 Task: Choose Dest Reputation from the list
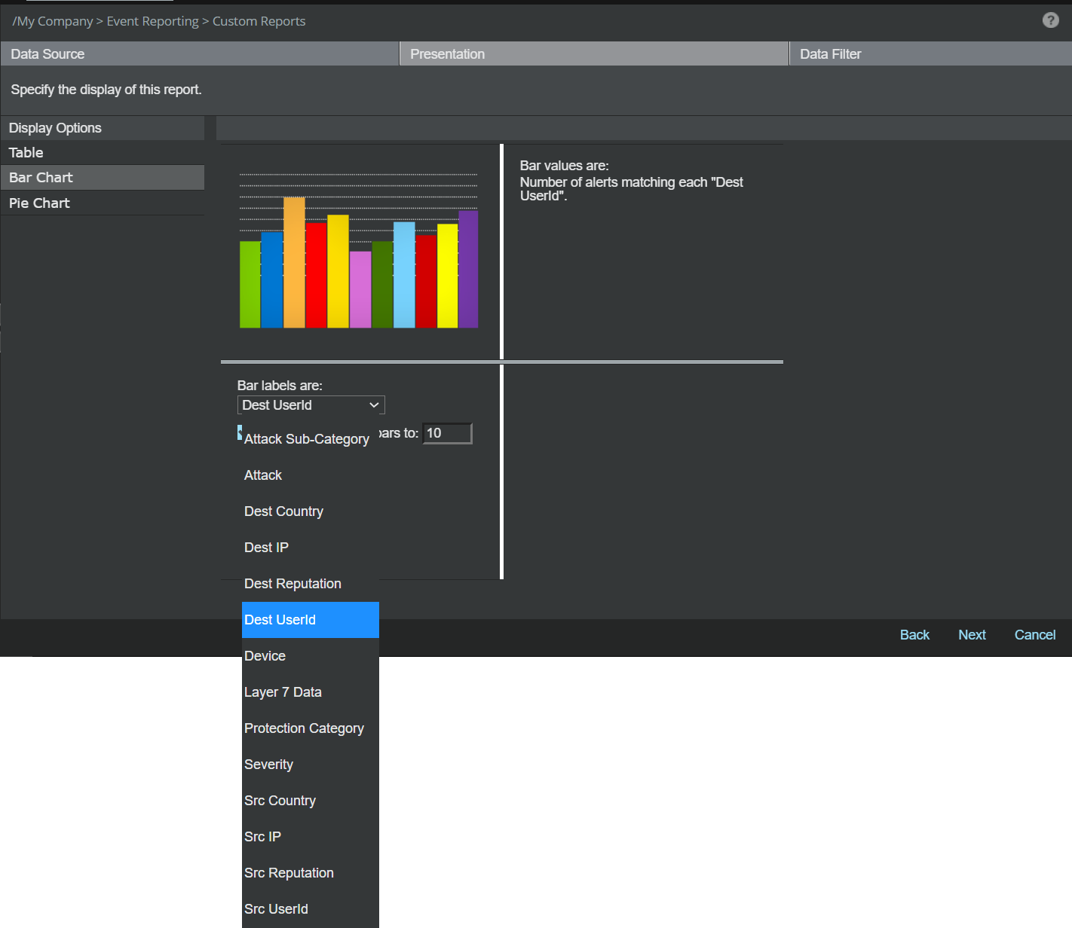[310, 584]
